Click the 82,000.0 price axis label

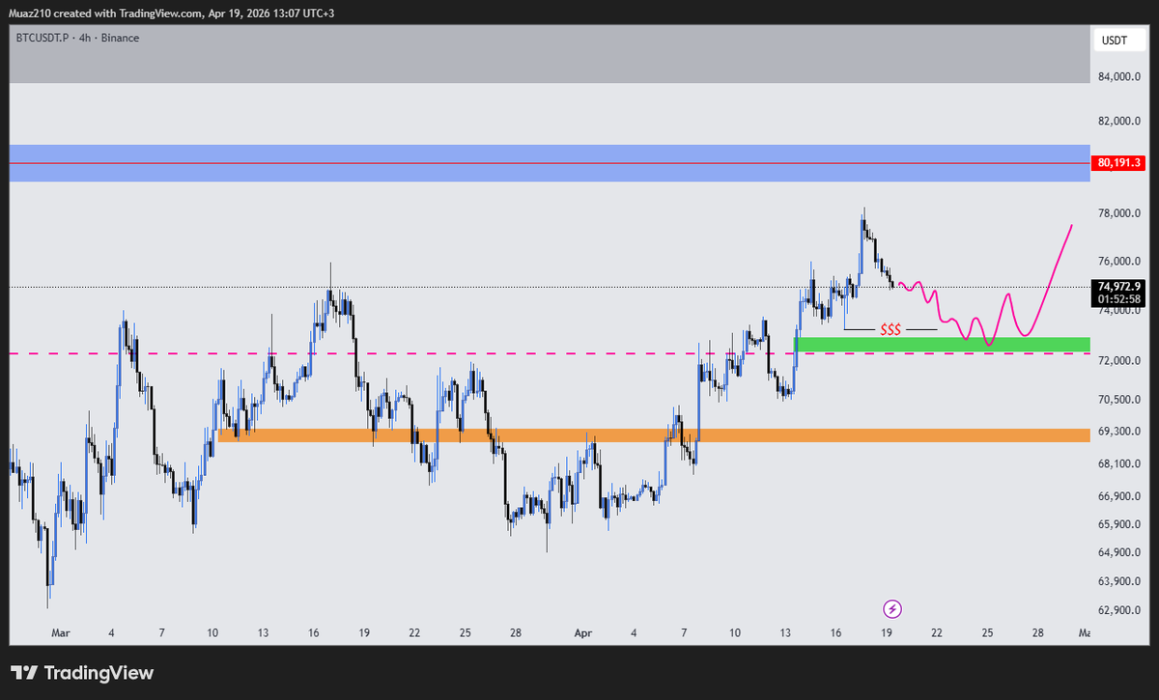click(x=1118, y=122)
